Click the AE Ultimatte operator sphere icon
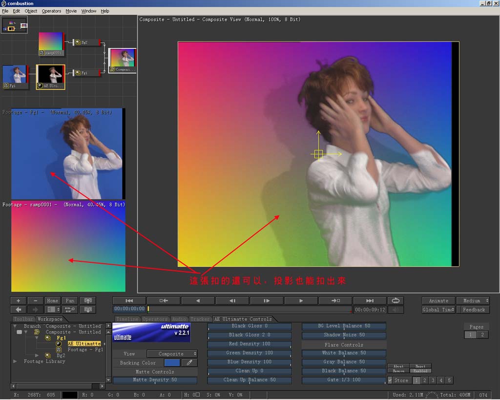The image size is (500, 400). 59,343
